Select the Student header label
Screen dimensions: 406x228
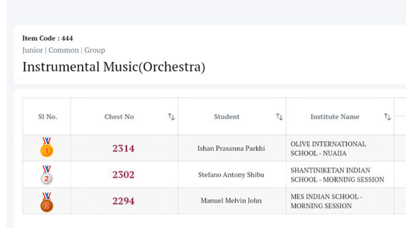[x=227, y=117]
